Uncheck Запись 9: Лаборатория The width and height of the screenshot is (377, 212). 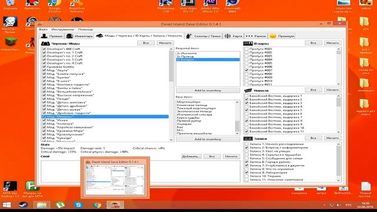[246, 173]
